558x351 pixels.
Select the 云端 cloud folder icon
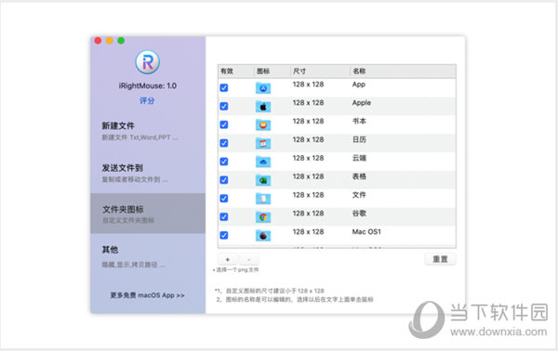263,162
